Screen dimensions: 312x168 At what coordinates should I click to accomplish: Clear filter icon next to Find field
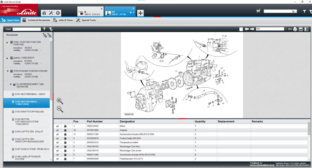point(51,29)
